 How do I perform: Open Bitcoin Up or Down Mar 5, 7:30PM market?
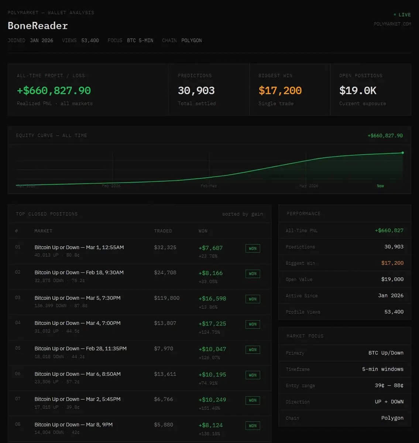click(78, 298)
